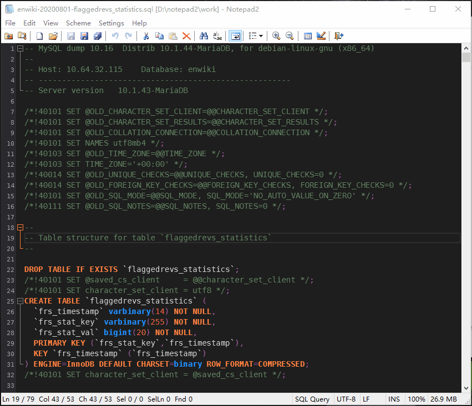This screenshot has width=472, height=406.
Task: Cut the selection using scissors icon
Action: (x=146, y=35)
